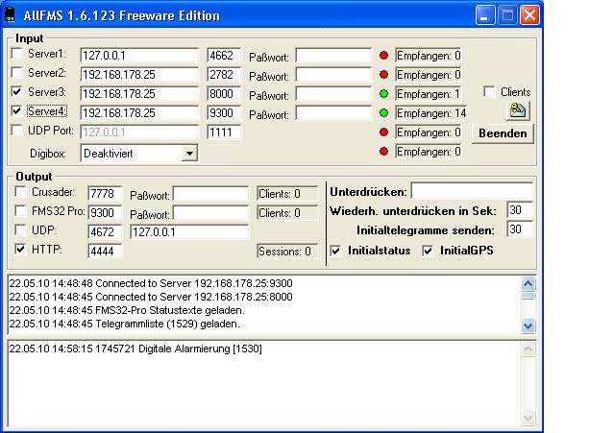Click the Beenden button

(503, 133)
